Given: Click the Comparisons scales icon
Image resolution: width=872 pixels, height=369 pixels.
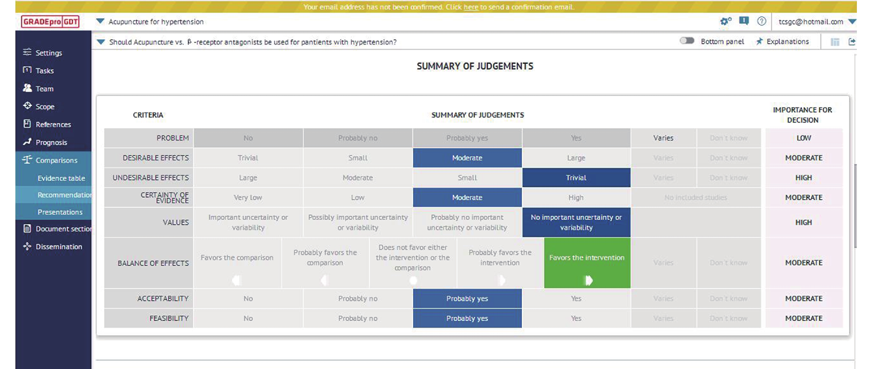Looking at the screenshot, I should (x=27, y=160).
